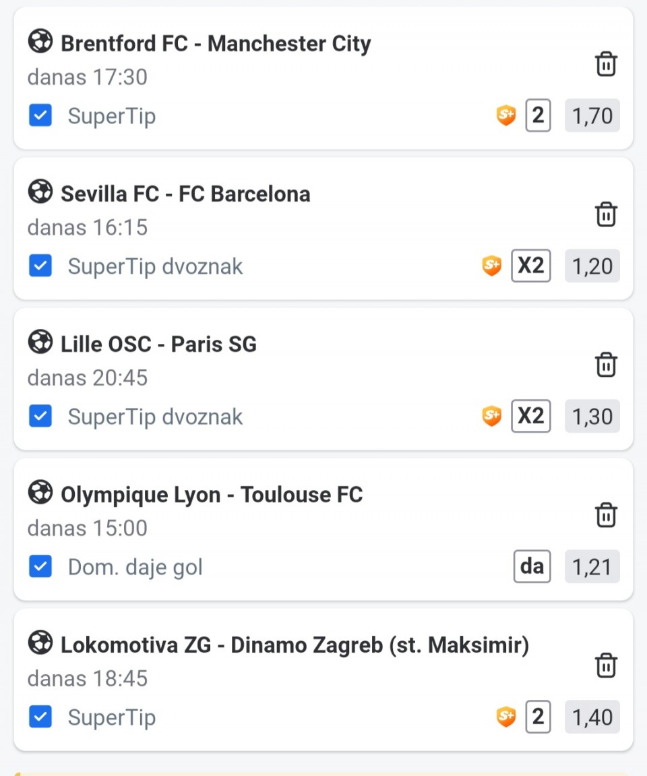The image size is (647, 776).
Task: Delete the Lille OSC - Paris SG bet
Action: pyautogui.click(x=606, y=365)
